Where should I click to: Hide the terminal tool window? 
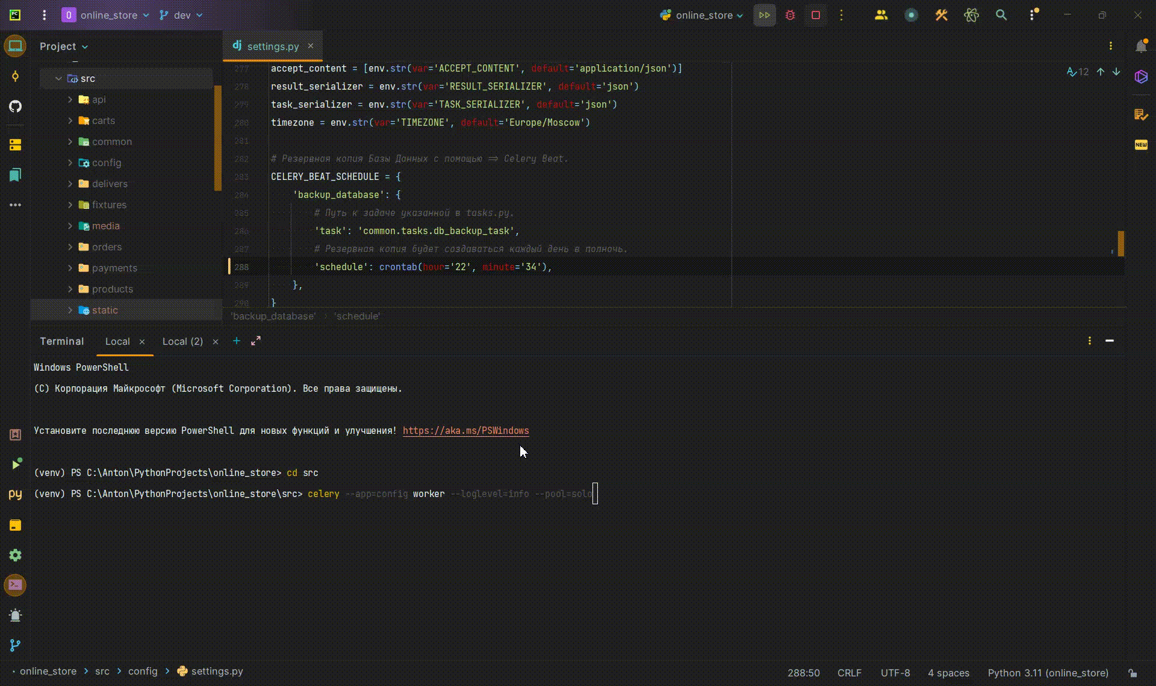point(1109,341)
